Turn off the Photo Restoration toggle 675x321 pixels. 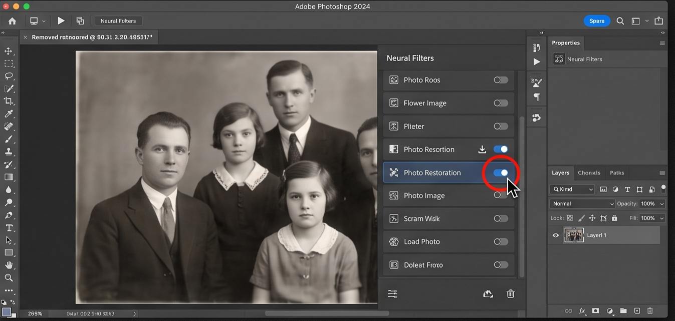501,172
